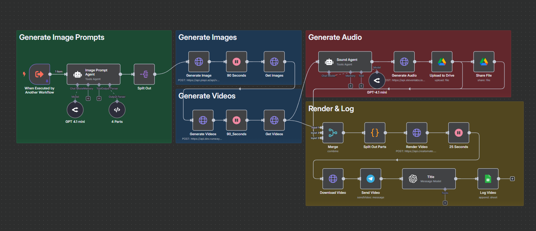This screenshot has height=231, width=536.
Task: Select the Generate Audio HTTP node
Action: click(404, 62)
